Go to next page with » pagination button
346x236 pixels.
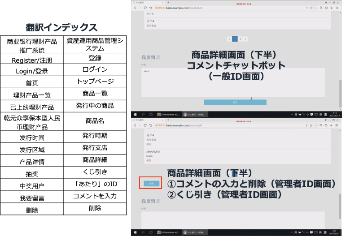[245, 39]
